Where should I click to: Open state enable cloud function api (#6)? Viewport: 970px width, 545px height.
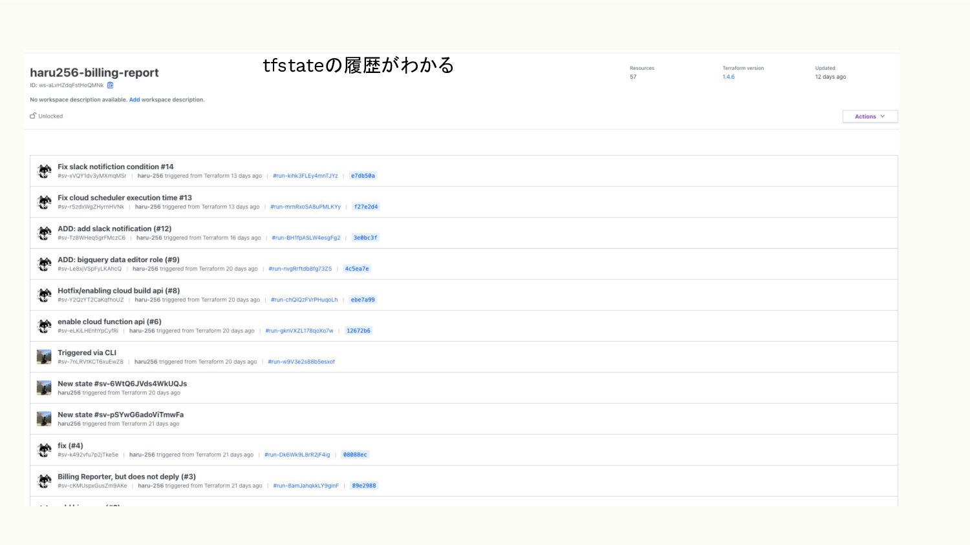[x=109, y=322]
